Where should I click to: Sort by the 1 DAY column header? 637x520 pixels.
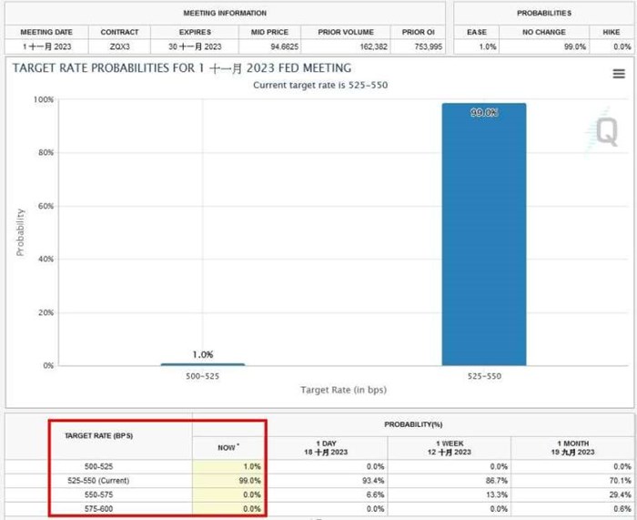coord(326,447)
